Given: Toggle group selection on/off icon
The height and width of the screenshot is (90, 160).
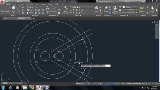Looking at the screenshot, I should [110, 13].
